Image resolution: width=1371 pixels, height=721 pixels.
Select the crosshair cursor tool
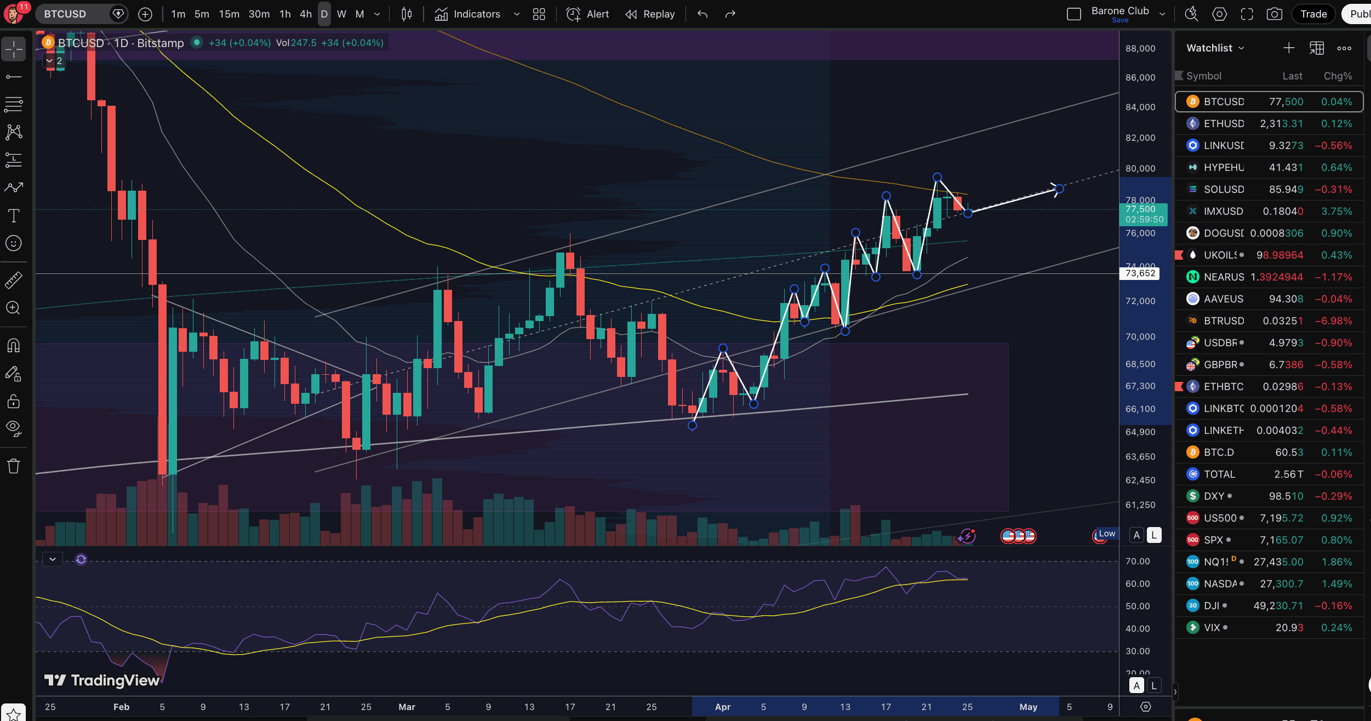[x=14, y=49]
